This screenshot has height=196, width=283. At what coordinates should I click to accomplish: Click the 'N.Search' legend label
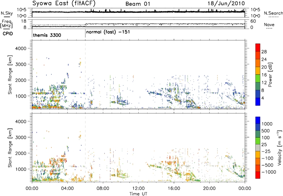coord(273,13)
